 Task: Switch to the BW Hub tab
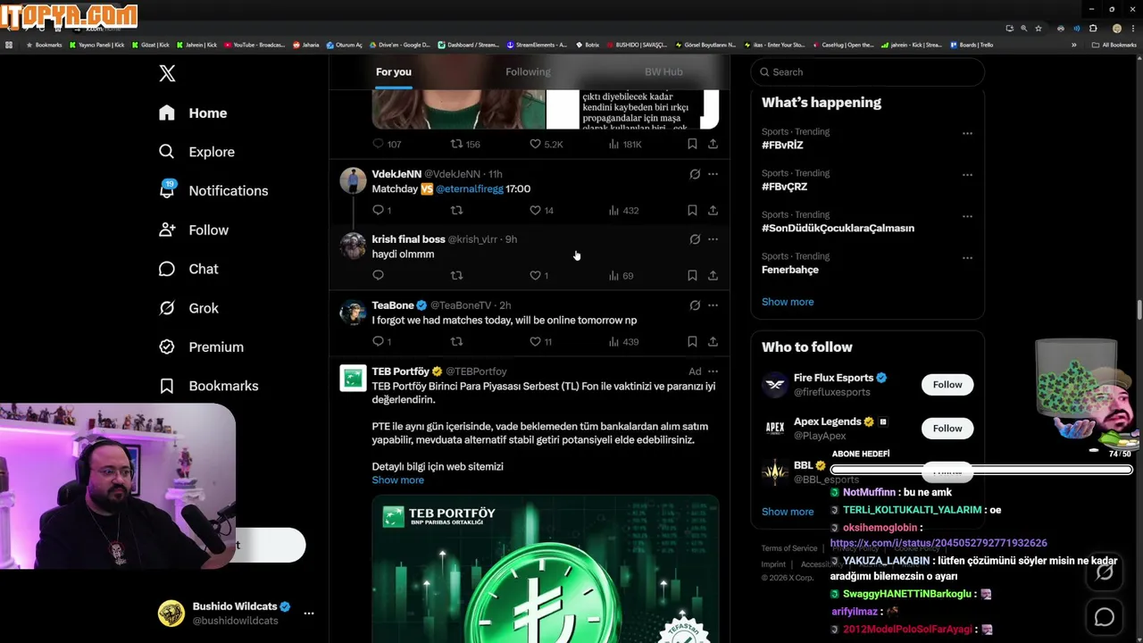tap(663, 71)
